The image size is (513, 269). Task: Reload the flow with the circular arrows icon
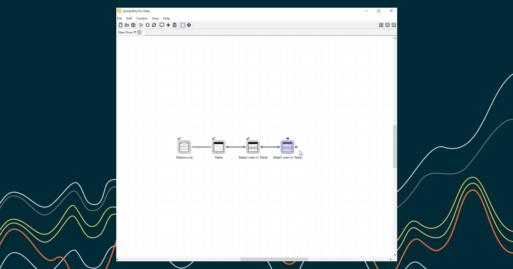tap(154, 25)
